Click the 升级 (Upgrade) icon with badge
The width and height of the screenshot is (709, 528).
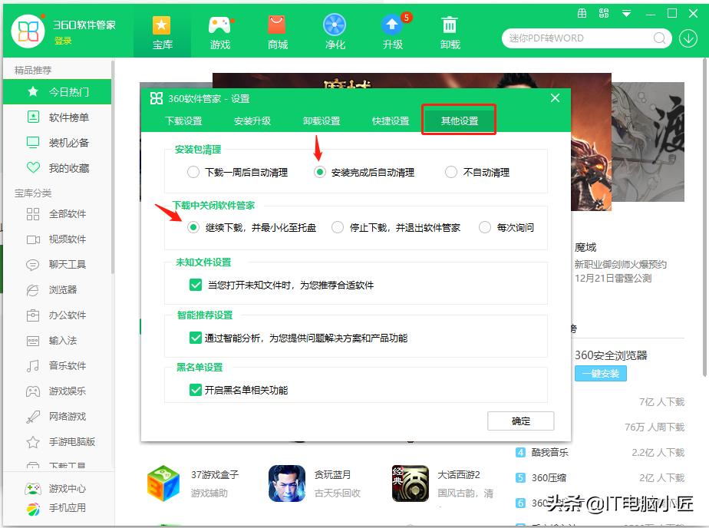click(392, 31)
